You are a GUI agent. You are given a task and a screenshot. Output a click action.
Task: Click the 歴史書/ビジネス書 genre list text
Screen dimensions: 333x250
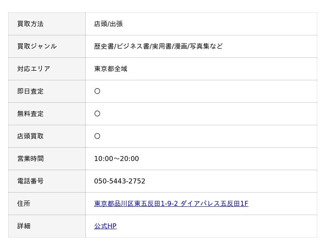[x=158, y=46]
